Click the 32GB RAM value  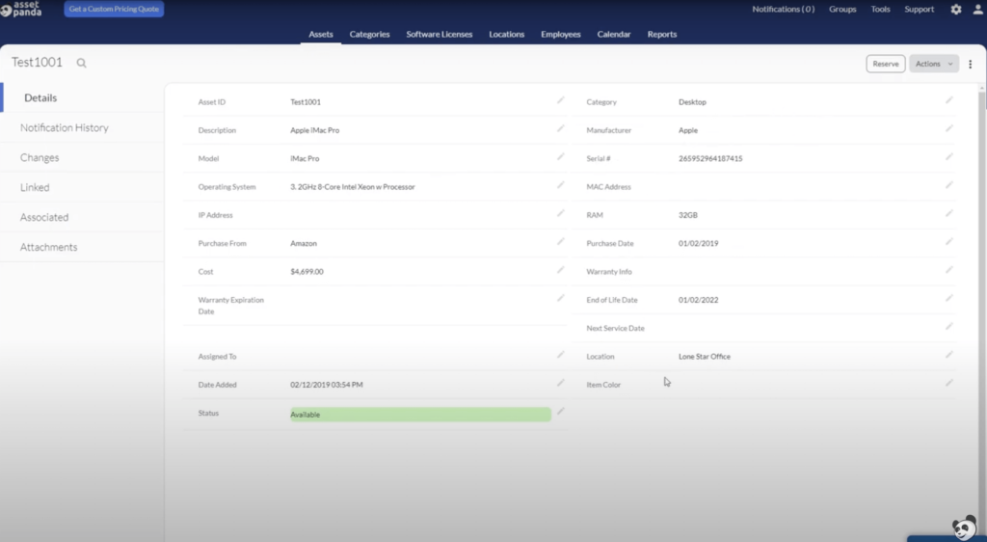pyautogui.click(x=687, y=215)
